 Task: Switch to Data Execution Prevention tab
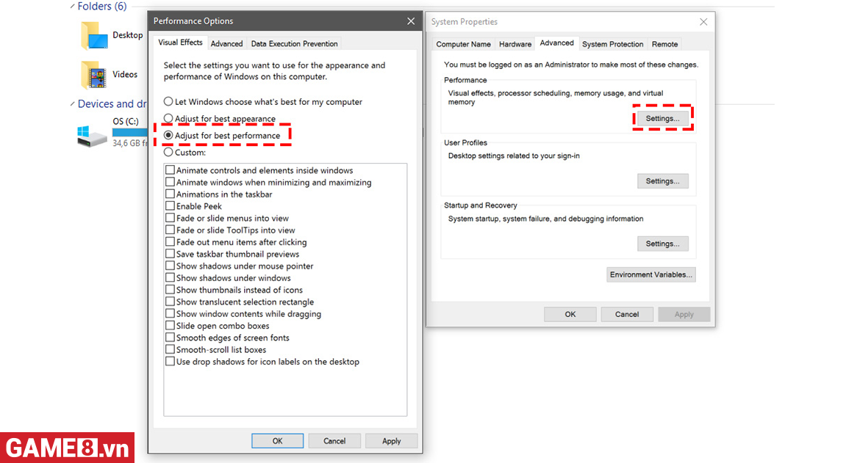(x=294, y=44)
